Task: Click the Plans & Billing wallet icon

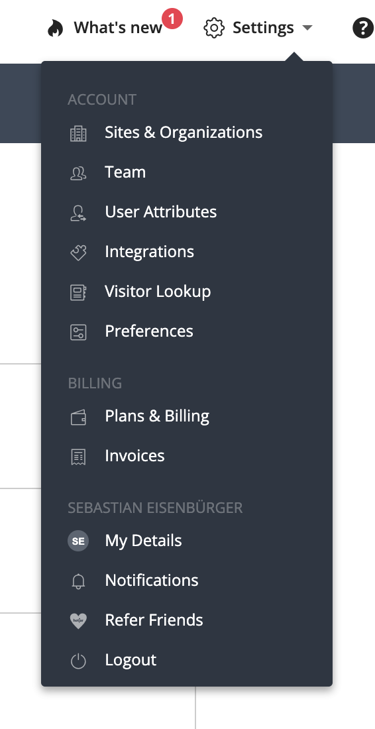Action: tap(78, 417)
